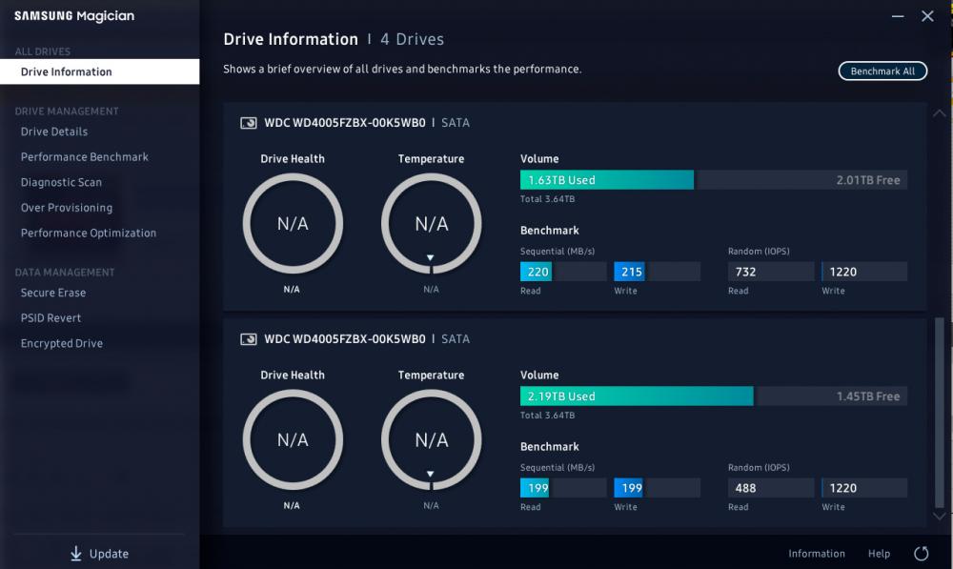953x569 pixels.
Task: Click the 1.45TB Free text
Action: click(868, 396)
